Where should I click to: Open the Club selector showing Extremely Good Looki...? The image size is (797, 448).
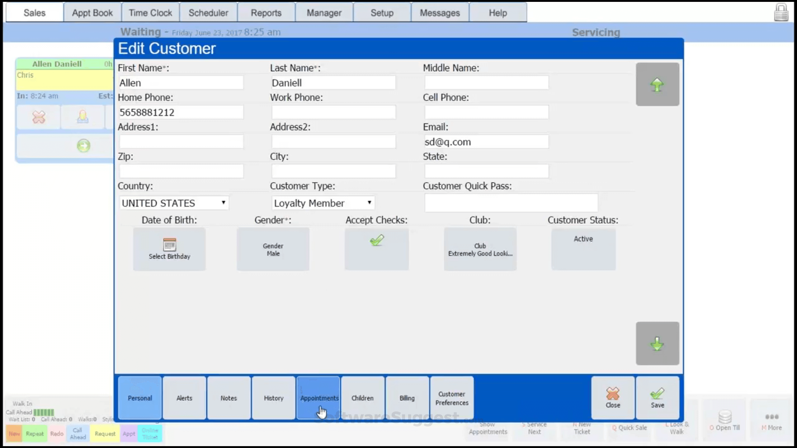[x=480, y=249]
